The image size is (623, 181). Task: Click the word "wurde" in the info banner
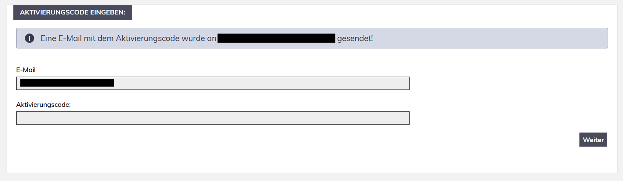tap(194, 39)
